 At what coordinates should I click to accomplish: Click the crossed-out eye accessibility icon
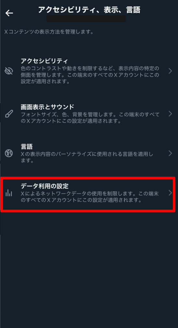point(9,71)
